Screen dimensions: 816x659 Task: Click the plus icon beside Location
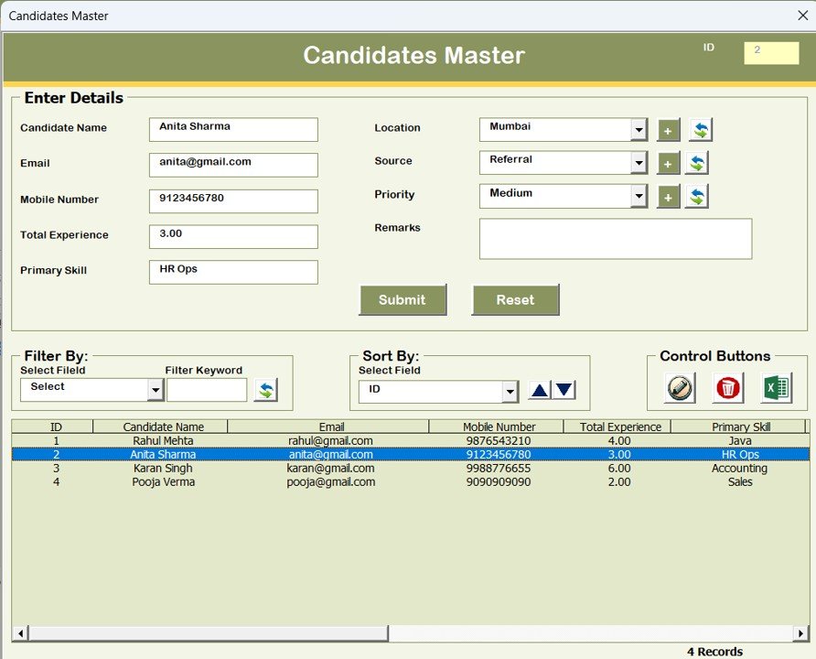point(668,129)
